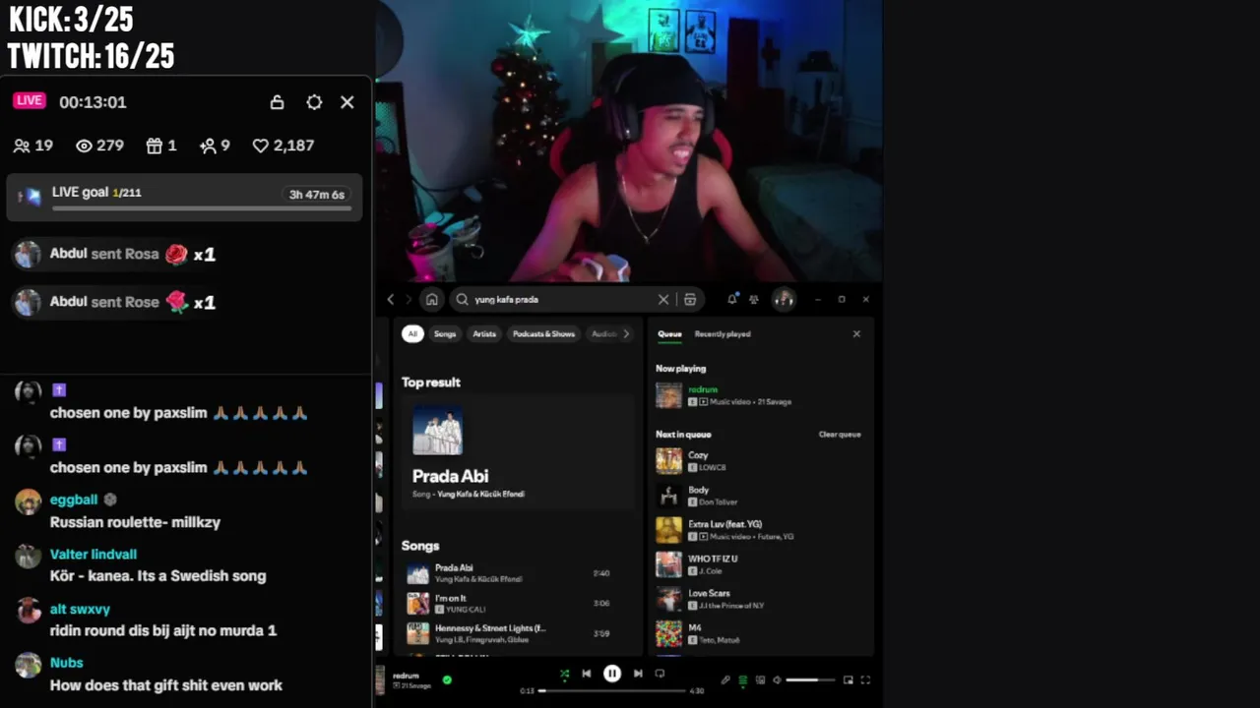Toggle shuffle in the player bar
This screenshot has width=1260, height=708.
click(564, 674)
